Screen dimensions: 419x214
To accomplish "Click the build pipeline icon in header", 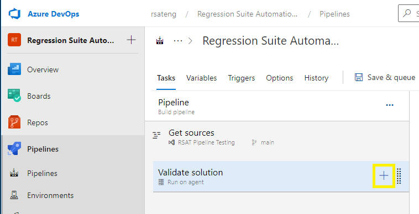I will point(160,41).
